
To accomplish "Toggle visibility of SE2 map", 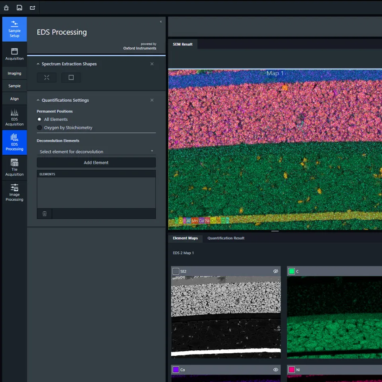I will click(x=275, y=271).
